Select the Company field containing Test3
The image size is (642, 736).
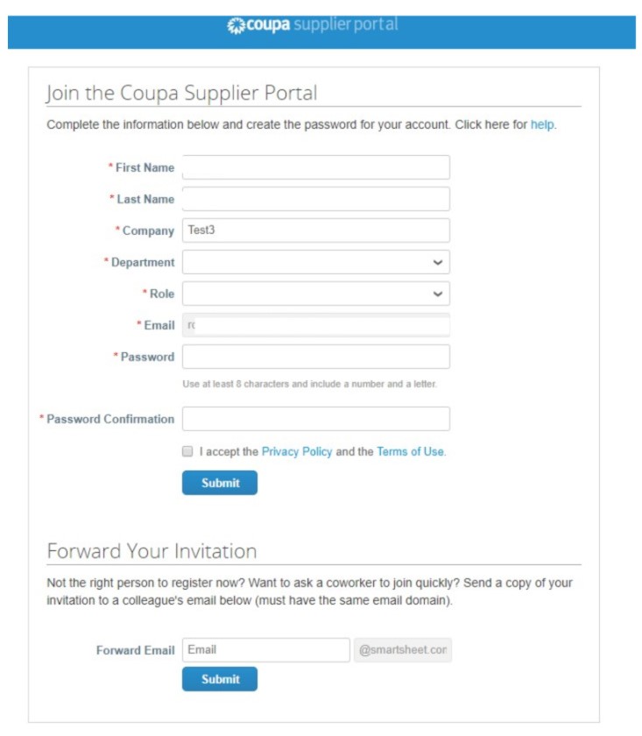coord(315,230)
